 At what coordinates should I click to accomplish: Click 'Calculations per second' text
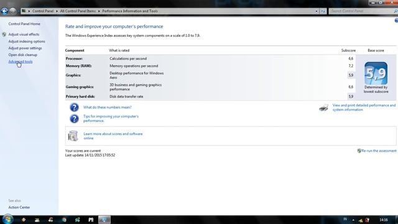(128, 58)
